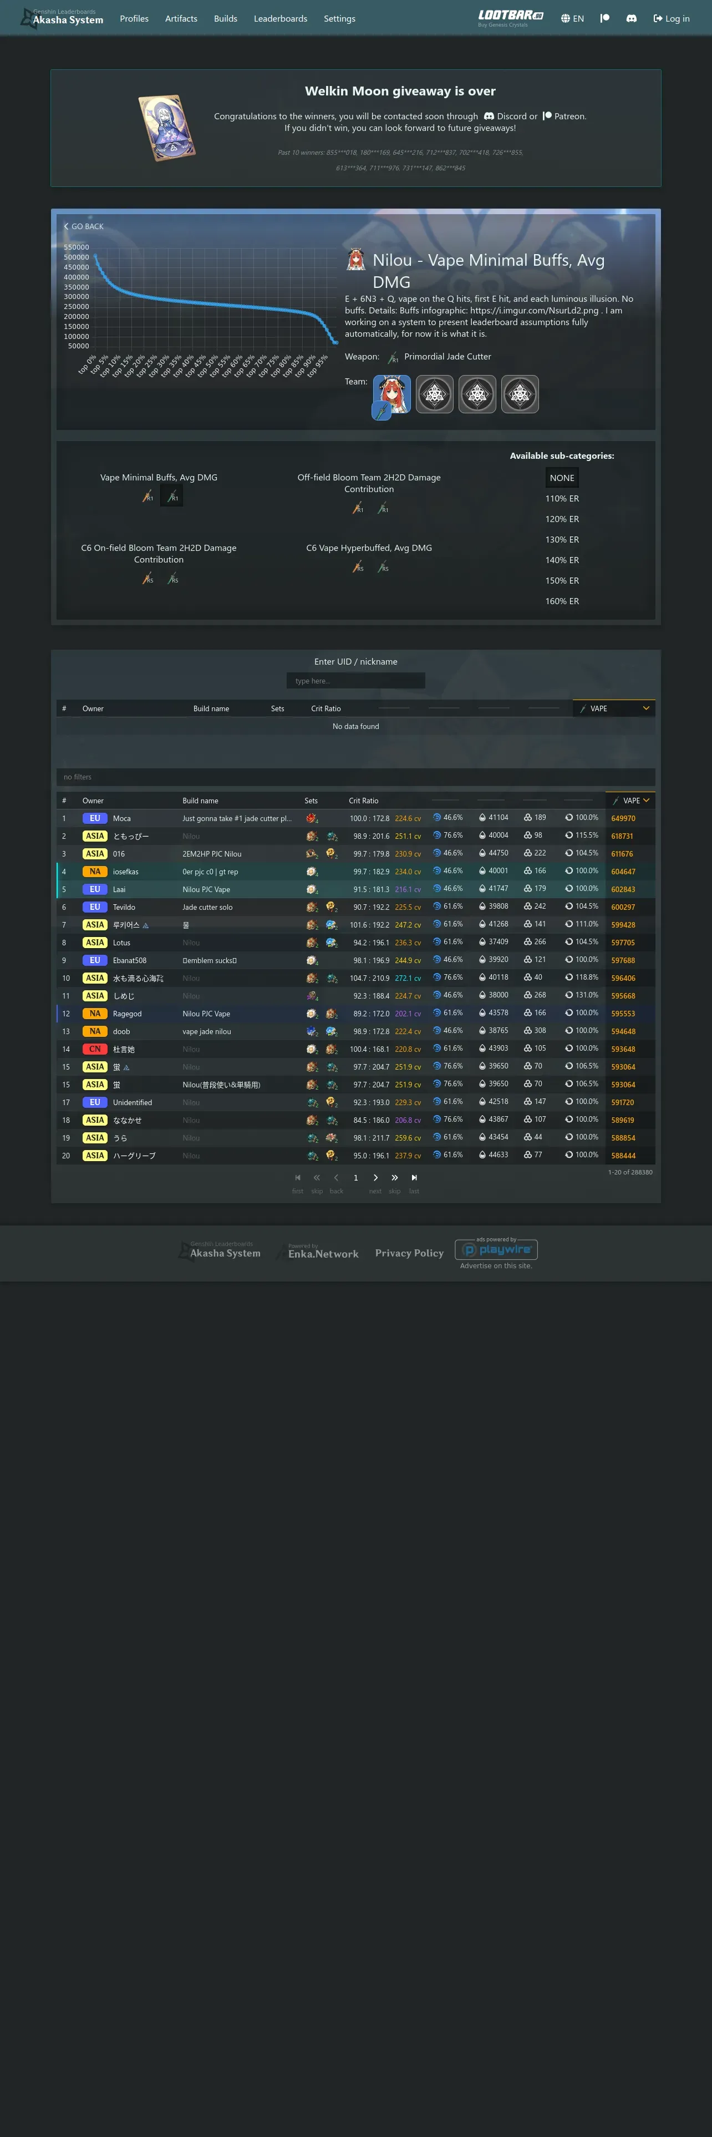Click Tevildo's 'Jade cutter solo' build name
712x2137 pixels.
click(207, 908)
